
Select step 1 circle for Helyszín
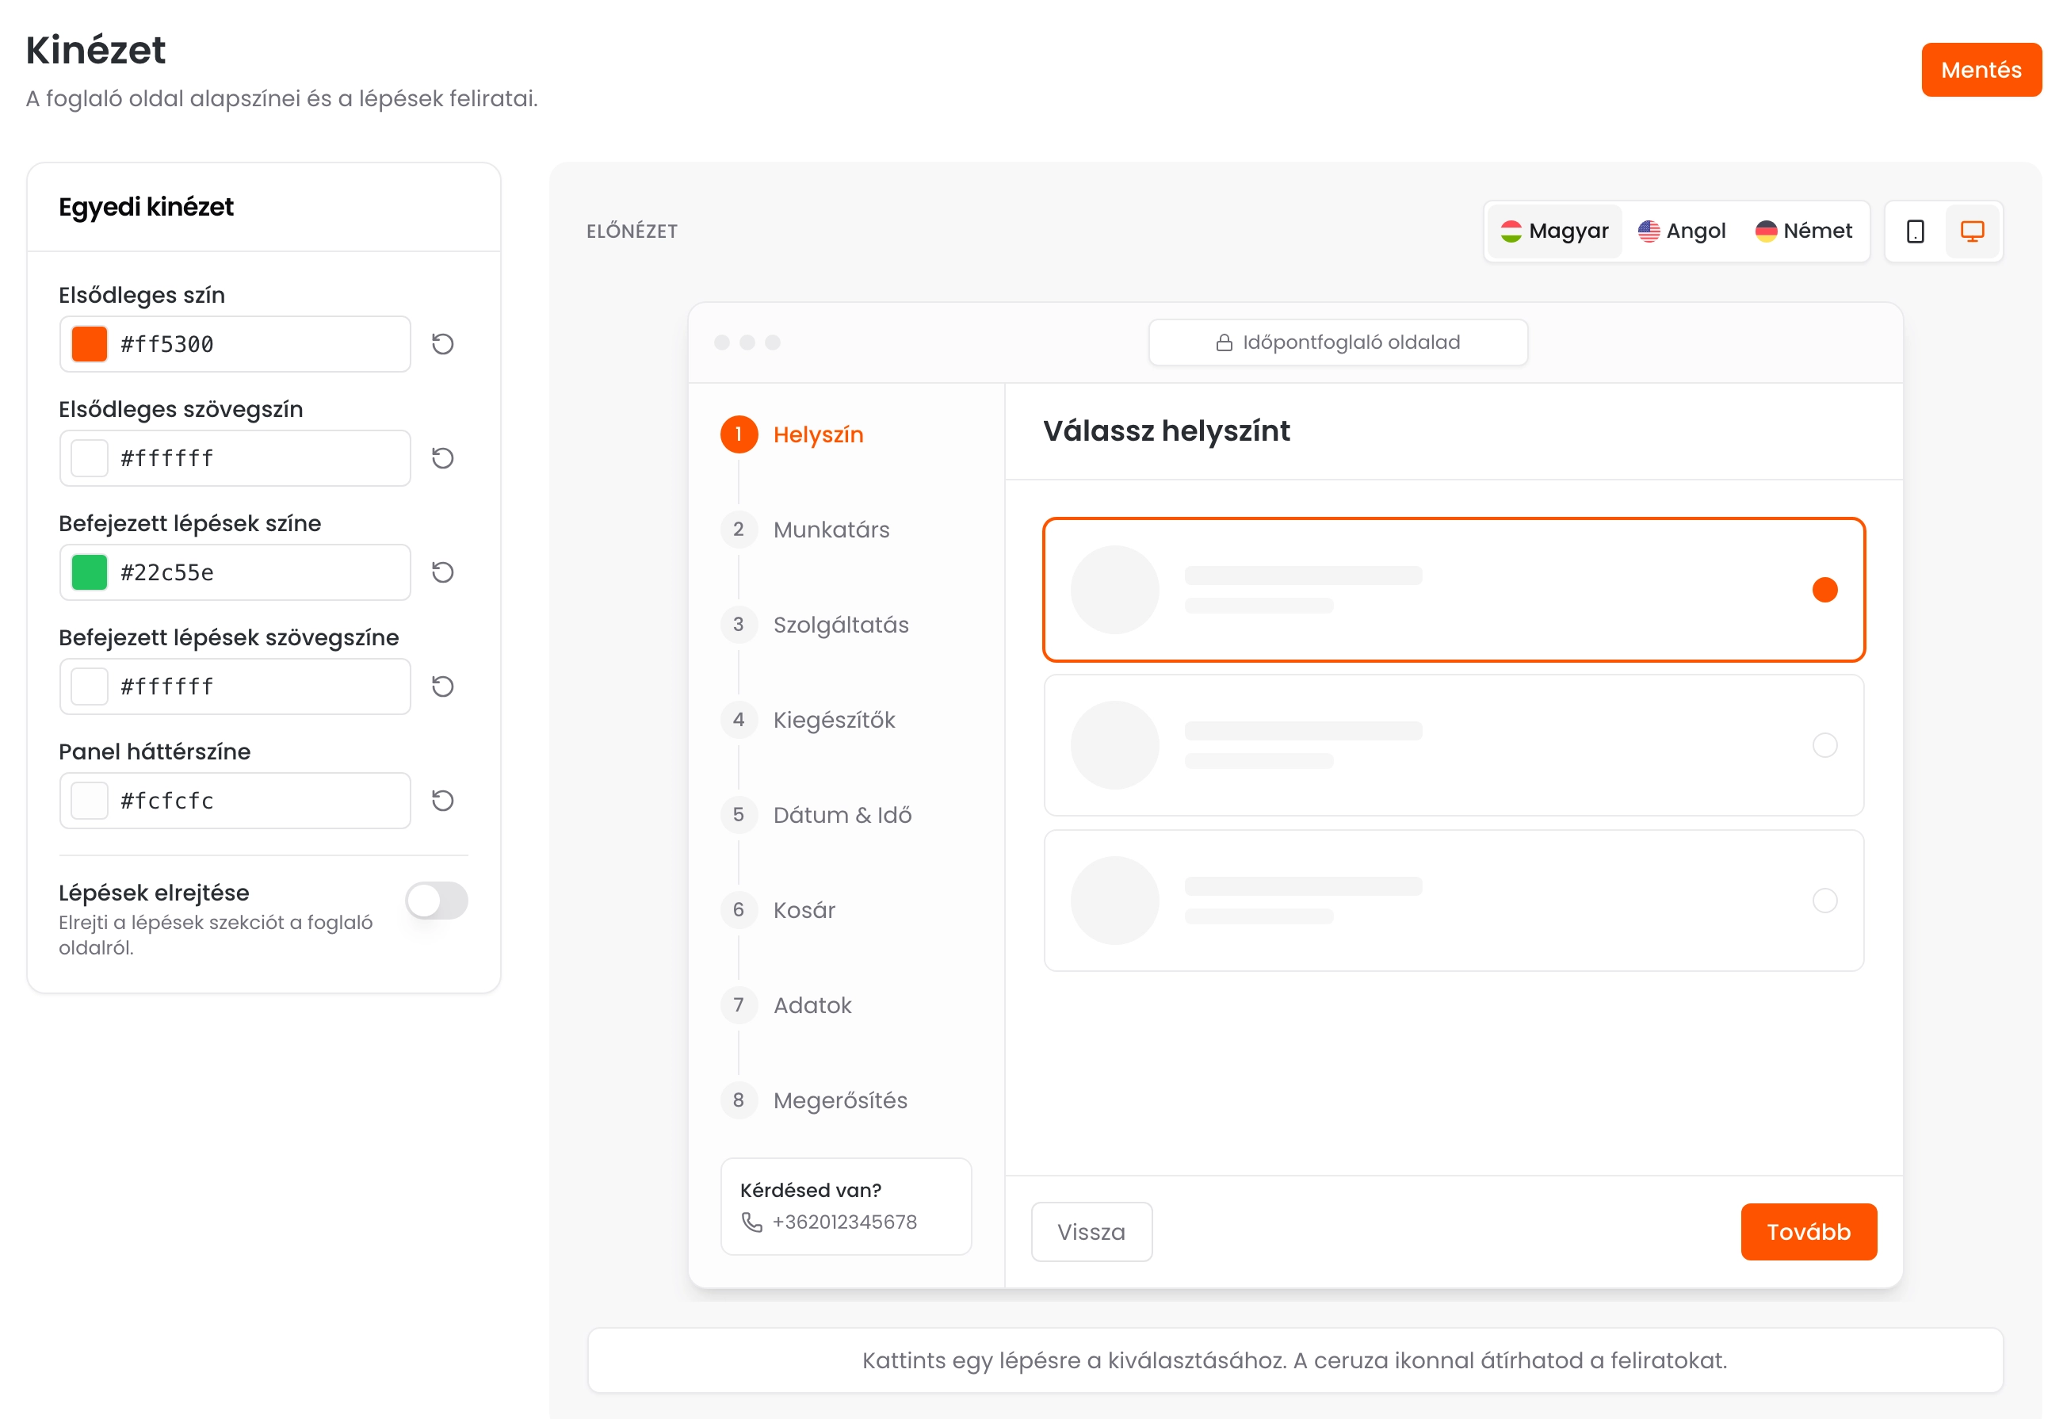(x=739, y=434)
